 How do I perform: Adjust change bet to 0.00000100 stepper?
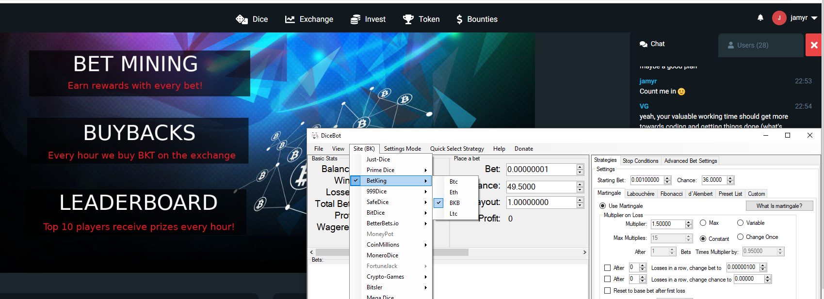pos(763,268)
